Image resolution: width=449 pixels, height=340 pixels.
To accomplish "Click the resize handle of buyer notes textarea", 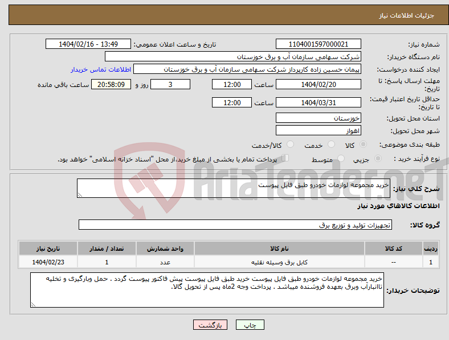I will (33, 305).
